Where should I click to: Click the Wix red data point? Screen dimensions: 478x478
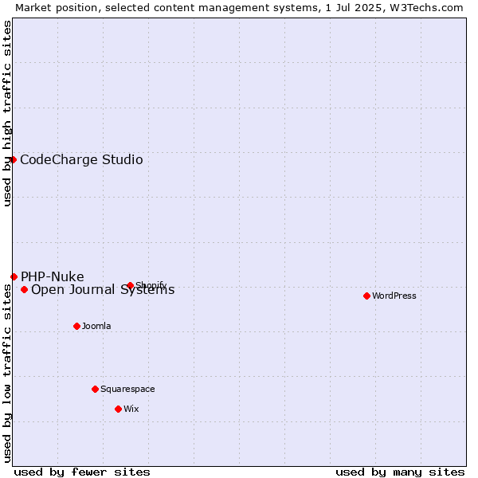(x=118, y=409)
